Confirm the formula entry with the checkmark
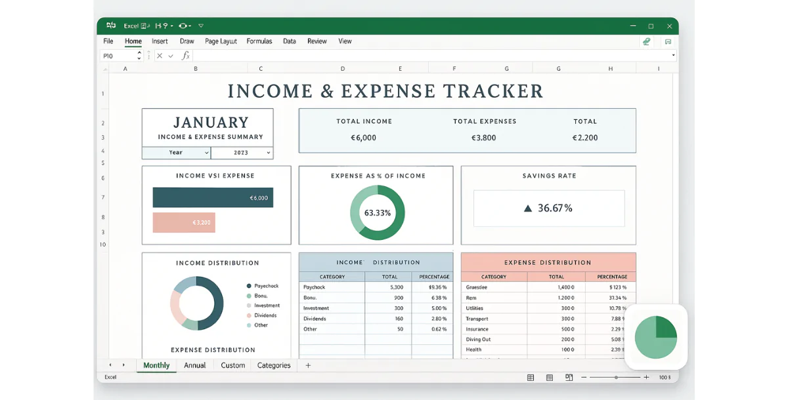Viewport: 788px width, 400px height. [x=171, y=56]
